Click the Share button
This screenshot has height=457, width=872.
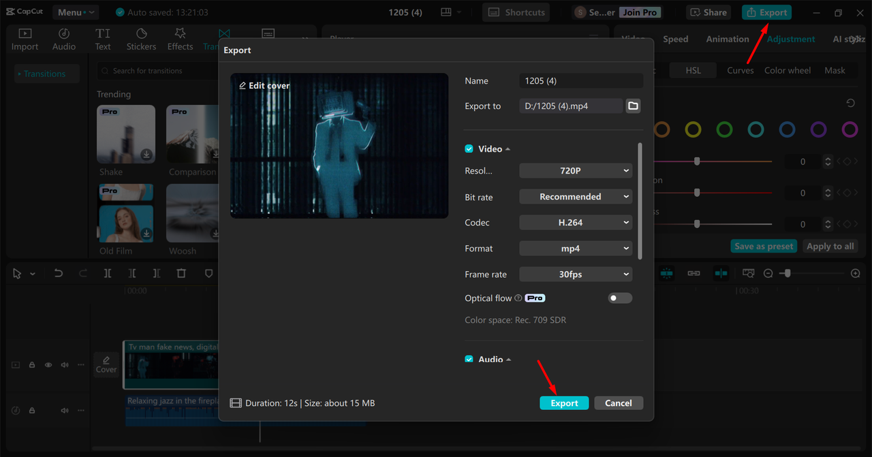(708, 12)
